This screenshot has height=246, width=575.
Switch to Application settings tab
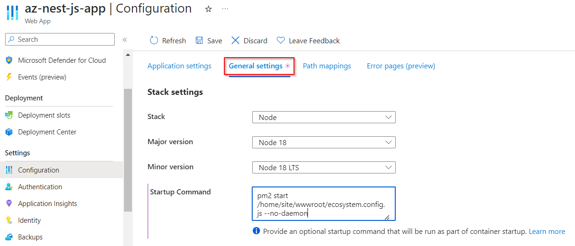click(x=179, y=66)
